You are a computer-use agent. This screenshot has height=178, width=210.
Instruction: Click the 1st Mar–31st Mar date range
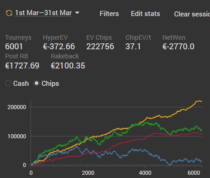pos(43,13)
